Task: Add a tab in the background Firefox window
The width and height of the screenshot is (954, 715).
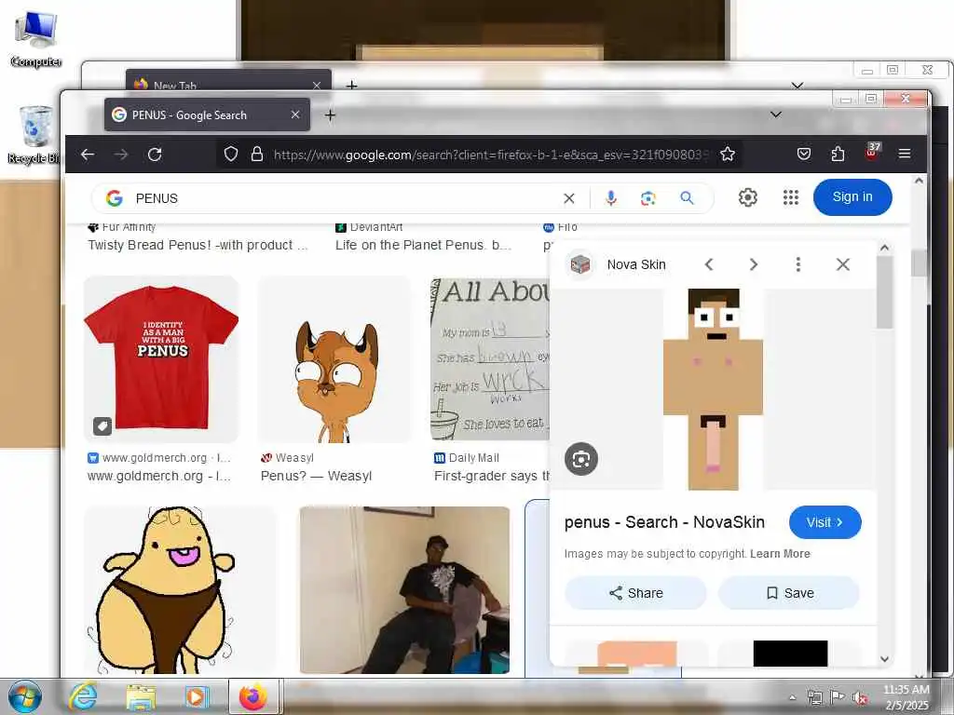Action: 351,85
